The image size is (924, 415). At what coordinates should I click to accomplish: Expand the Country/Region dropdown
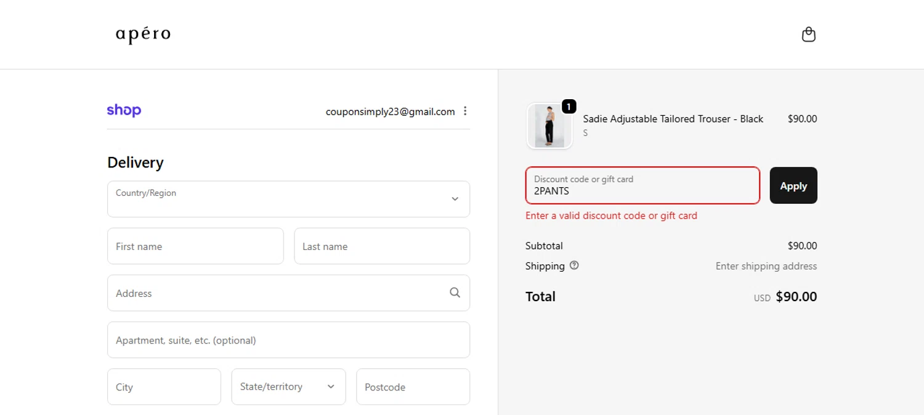pyautogui.click(x=288, y=199)
